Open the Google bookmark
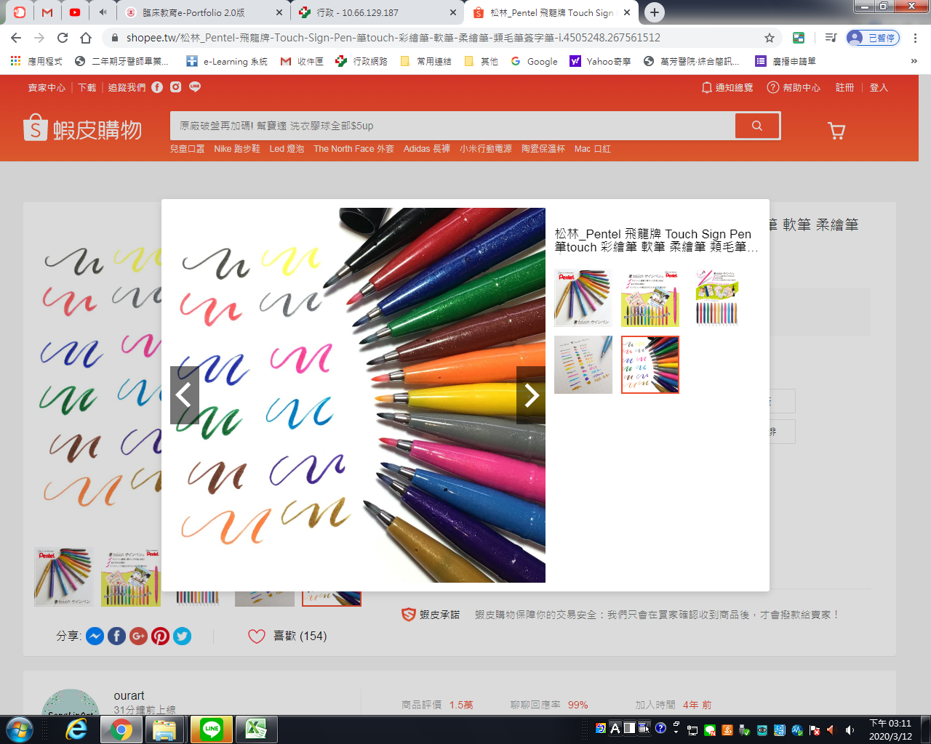 (x=535, y=62)
